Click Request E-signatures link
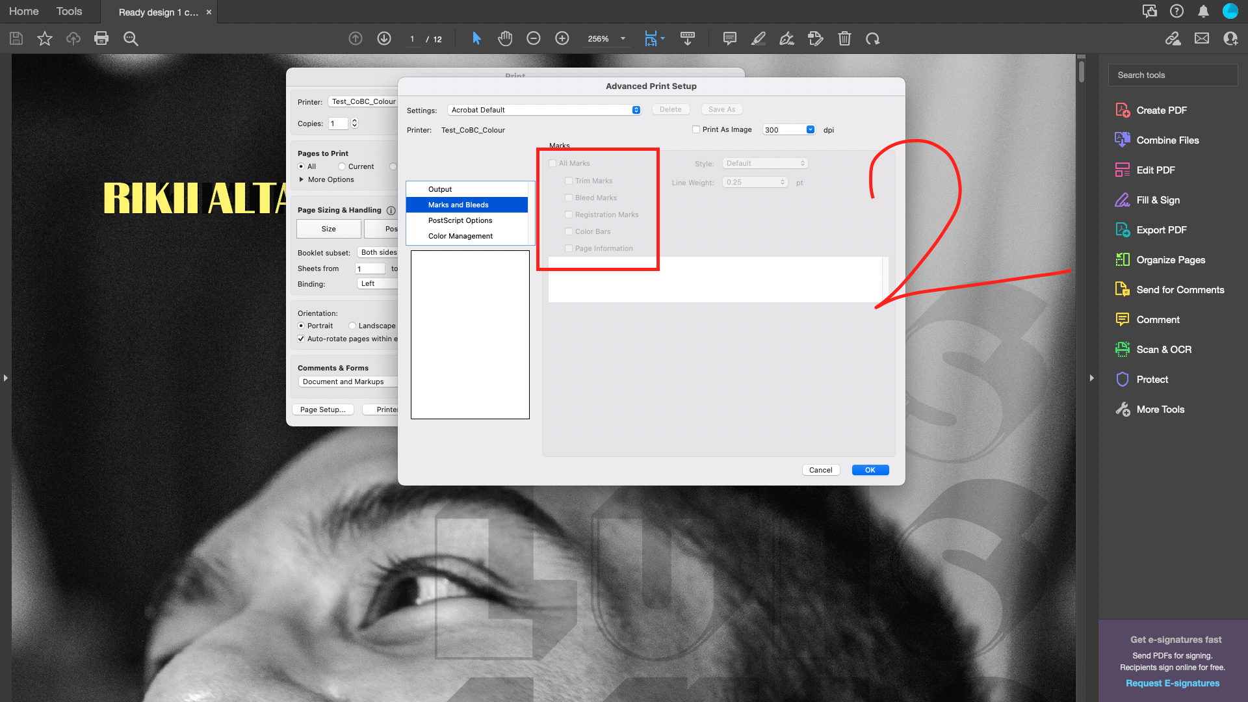Image resolution: width=1248 pixels, height=702 pixels. [x=1173, y=683]
